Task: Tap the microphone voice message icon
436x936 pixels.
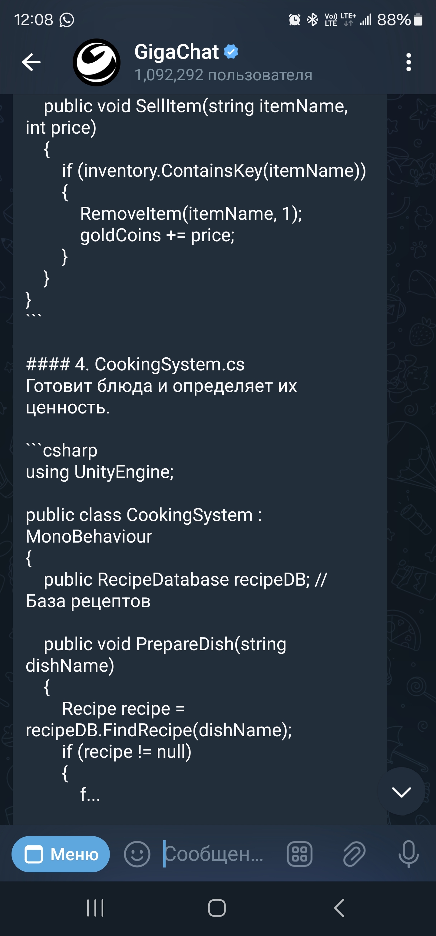Action: point(408,854)
